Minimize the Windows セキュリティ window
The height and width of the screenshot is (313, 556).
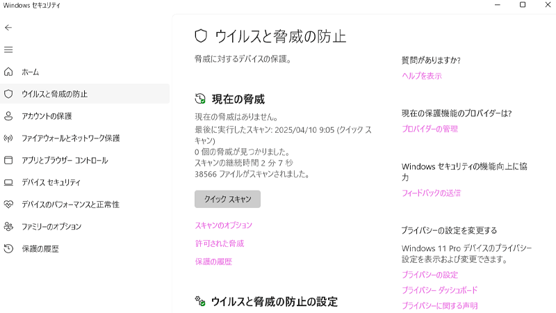(x=498, y=5)
